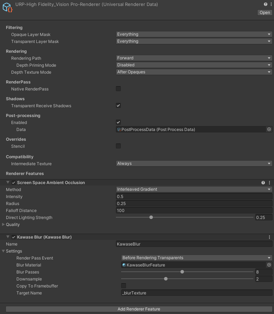
Task: Open the Depth Texture Mode dropdown
Action: pos(194,72)
